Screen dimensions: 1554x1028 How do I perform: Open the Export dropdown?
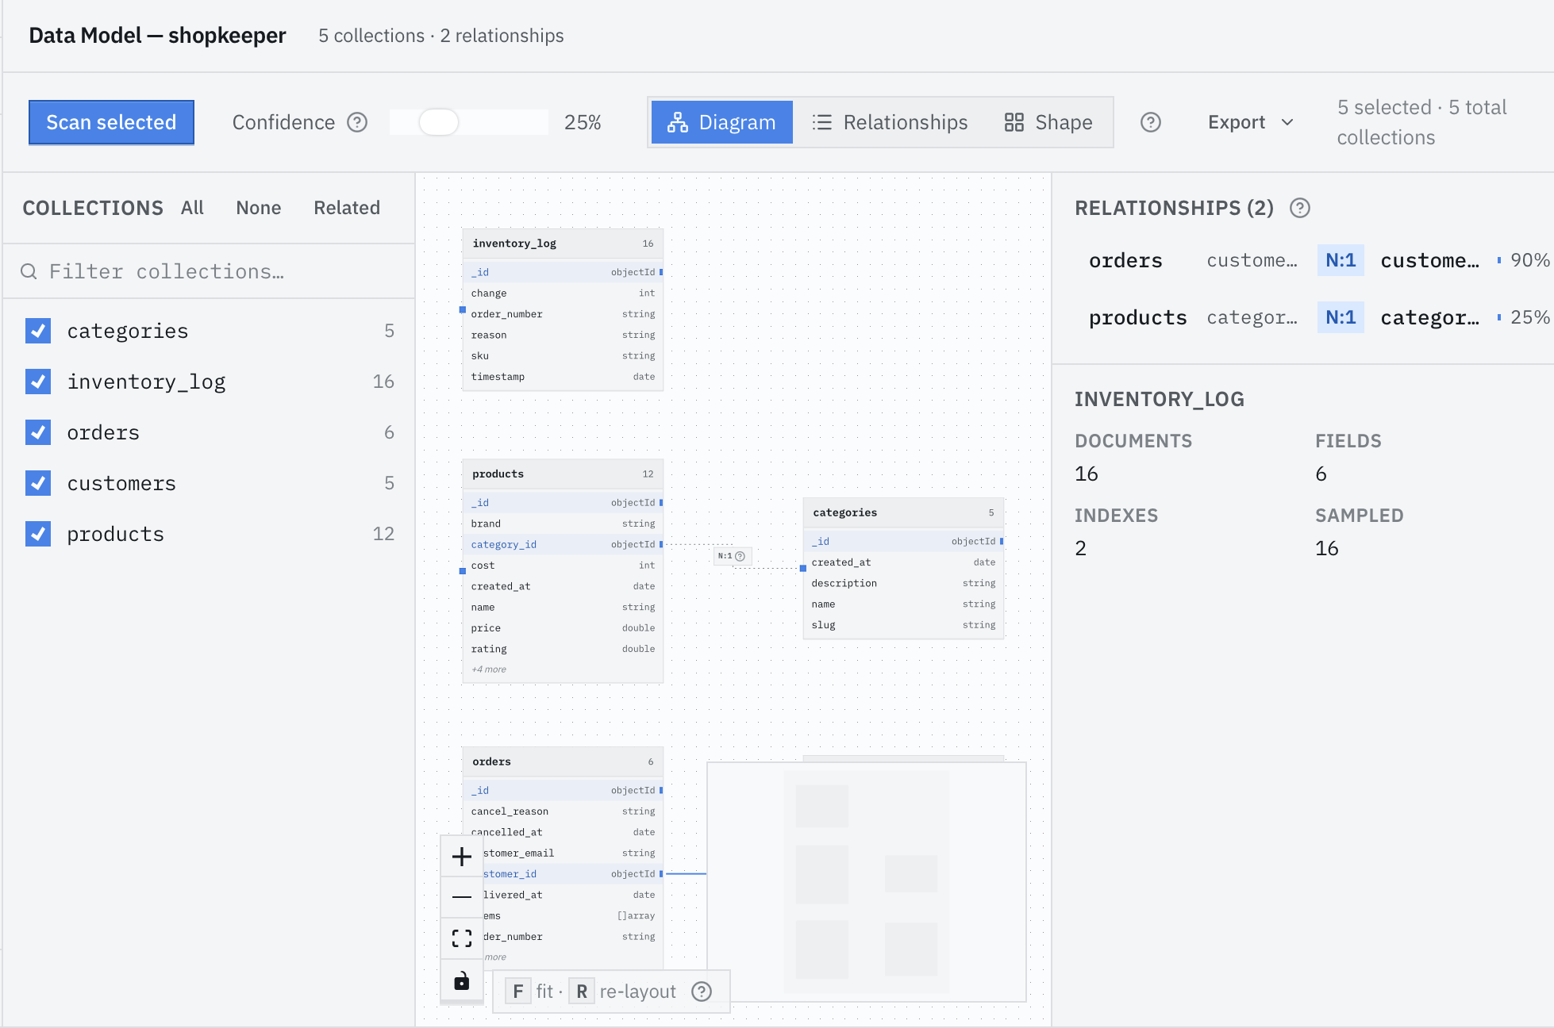(1251, 122)
